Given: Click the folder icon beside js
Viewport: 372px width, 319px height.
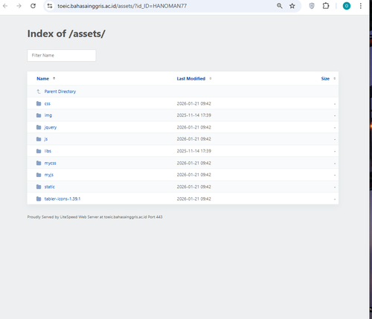Looking at the screenshot, I should click(39, 139).
